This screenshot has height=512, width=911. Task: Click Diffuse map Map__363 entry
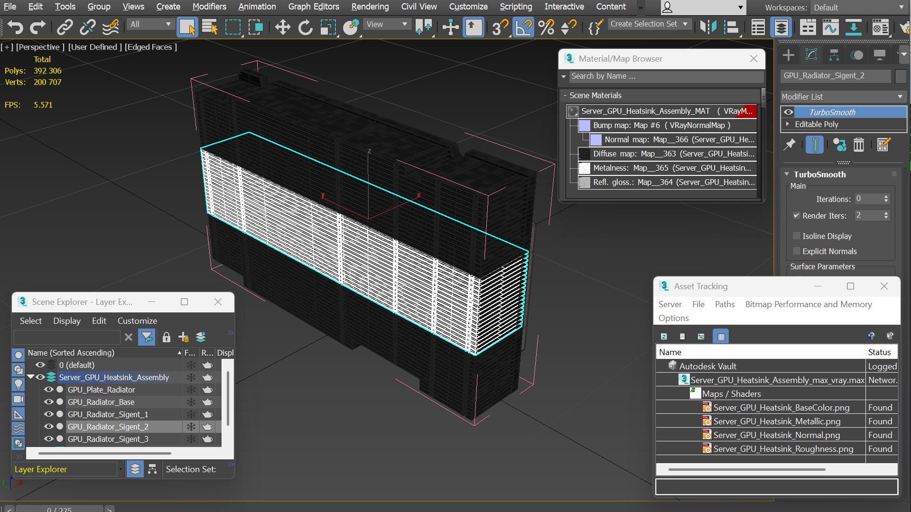(x=667, y=154)
